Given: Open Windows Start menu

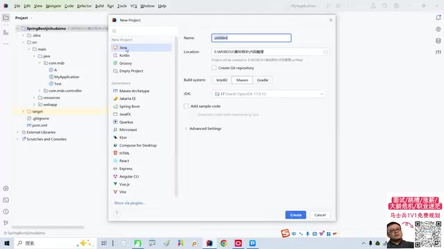Looking at the screenshot, I should click(7, 243).
